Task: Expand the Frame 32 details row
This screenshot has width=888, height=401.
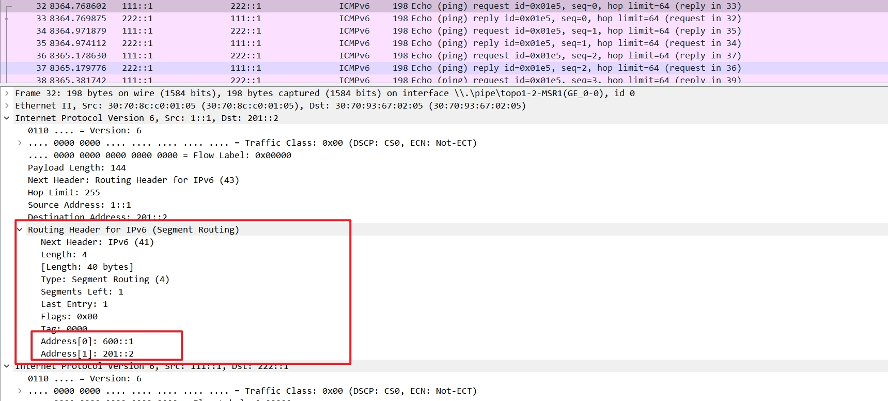Action: 7,93
